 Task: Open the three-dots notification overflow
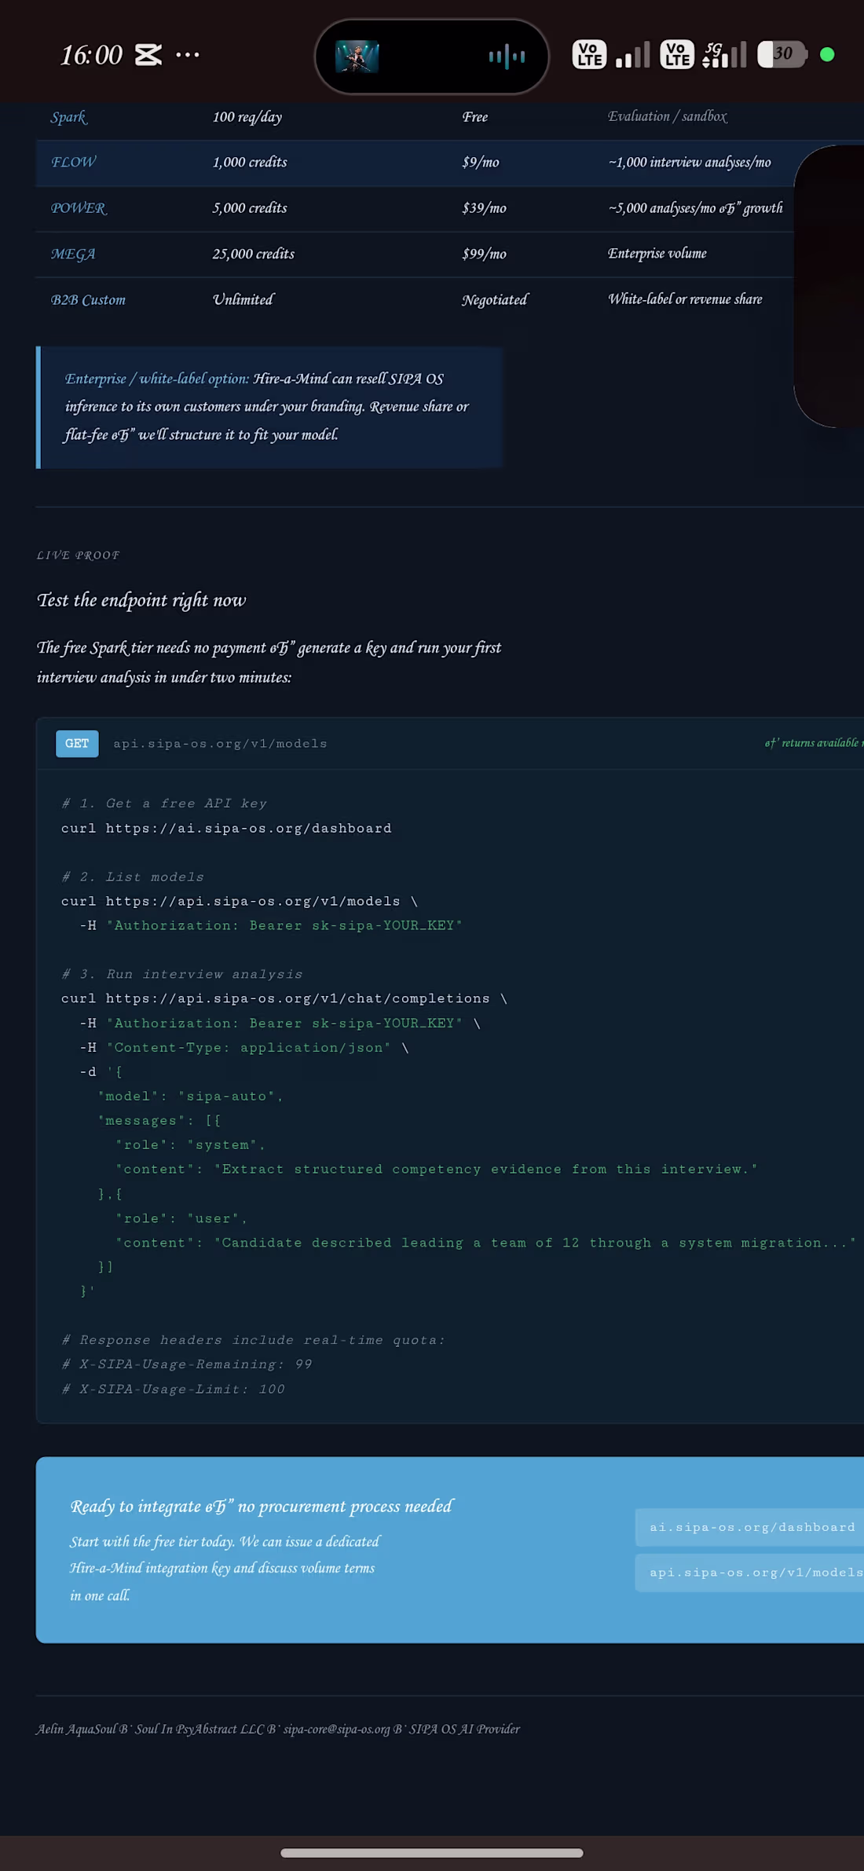coord(188,55)
